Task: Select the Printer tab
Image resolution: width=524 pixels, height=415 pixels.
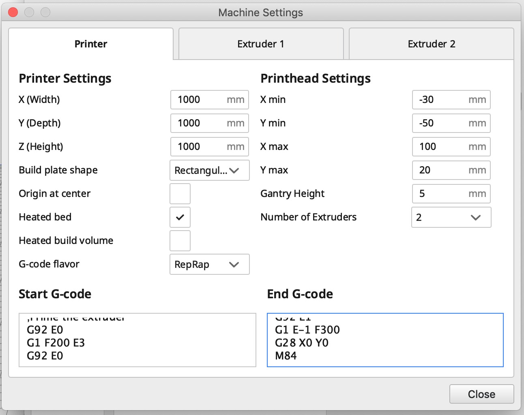Action: point(91,44)
